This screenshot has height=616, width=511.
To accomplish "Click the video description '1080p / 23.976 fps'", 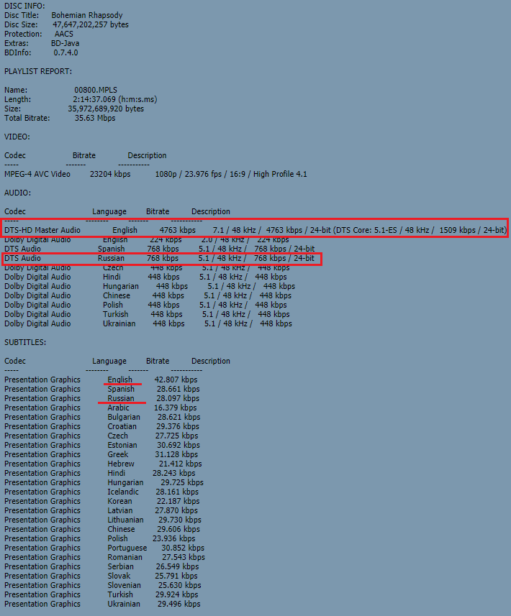I will point(189,174).
